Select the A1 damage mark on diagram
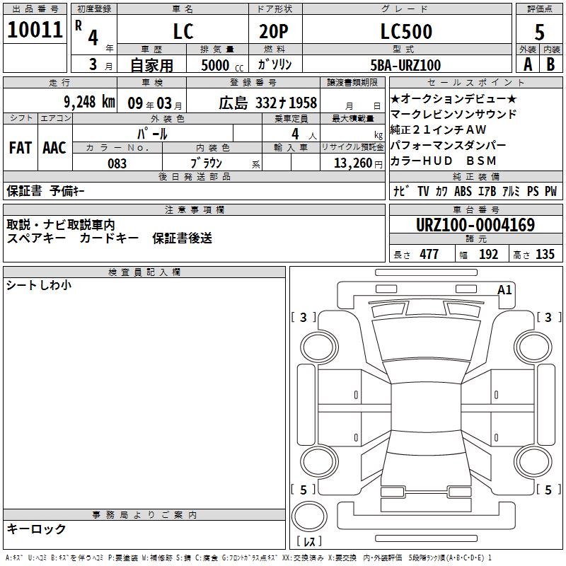The image size is (566, 566). point(504,290)
